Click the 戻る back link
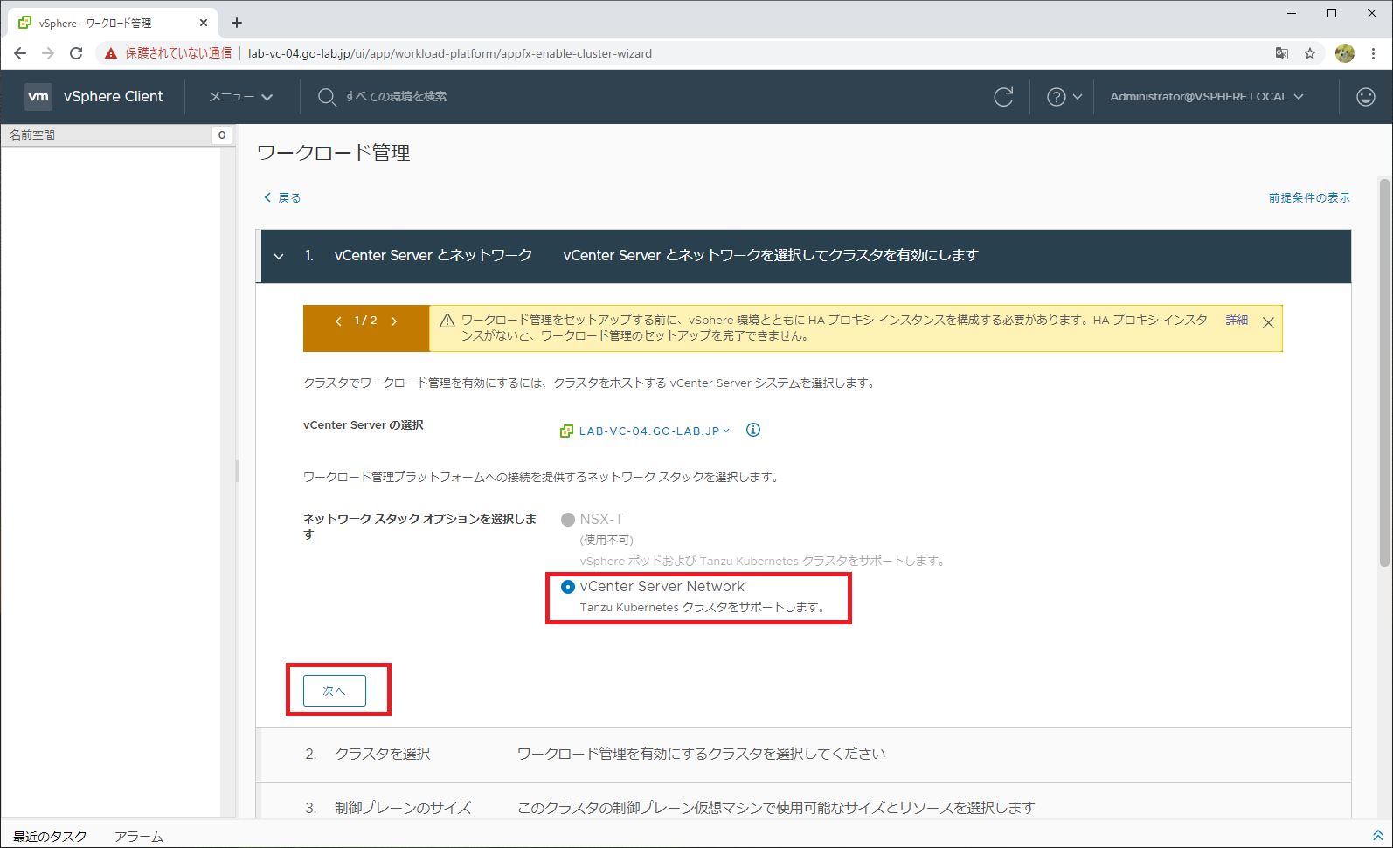This screenshot has height=848, width=1393. pos(282,198)
